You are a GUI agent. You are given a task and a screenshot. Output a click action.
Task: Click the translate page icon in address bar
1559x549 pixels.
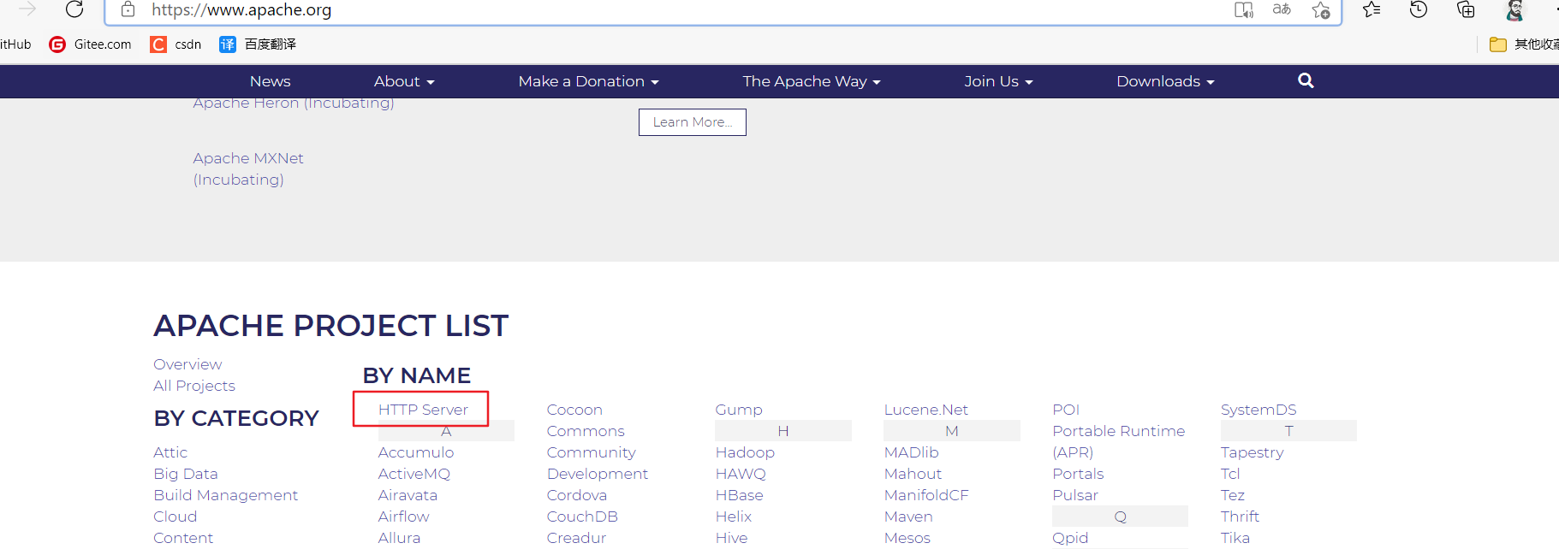point(1282,9)
